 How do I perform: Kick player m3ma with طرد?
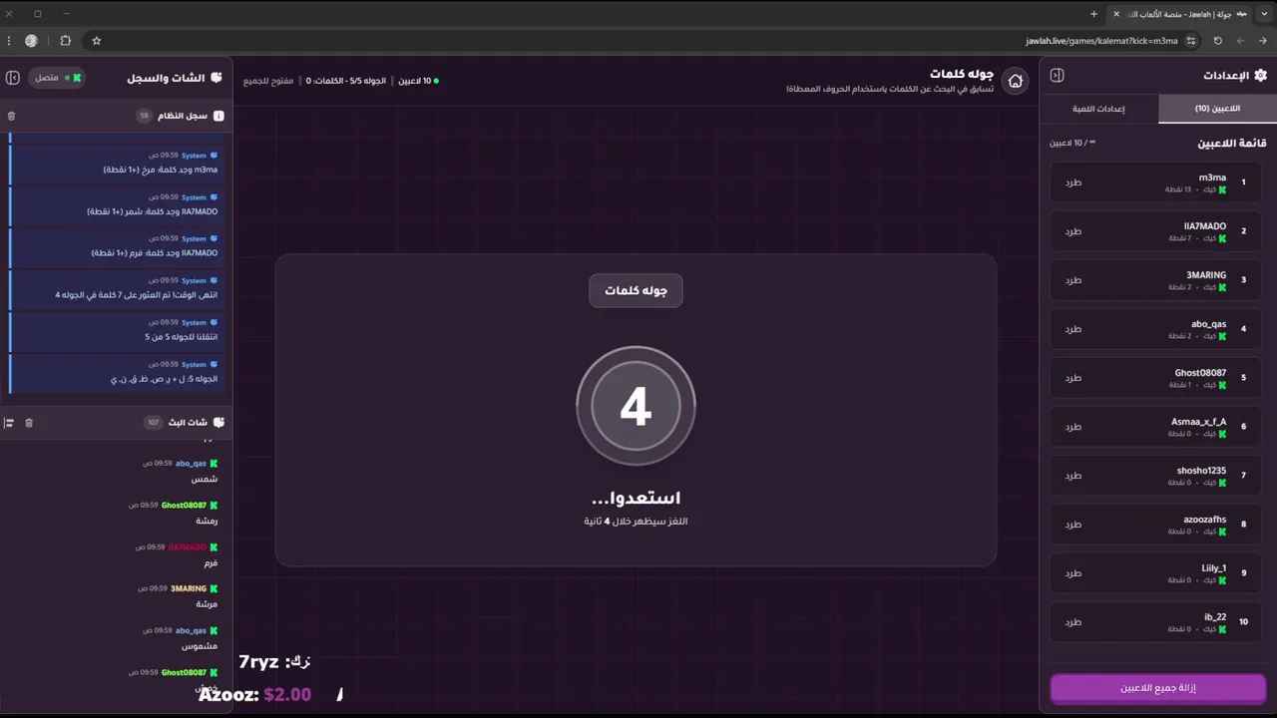tap(1072, 182)
